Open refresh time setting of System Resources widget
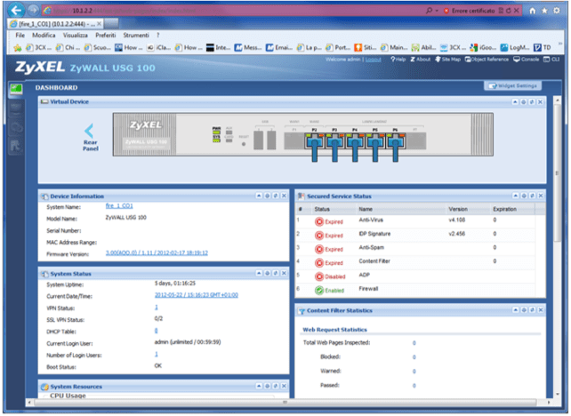This screenshot has width=571, height=416. click(267, 386)
